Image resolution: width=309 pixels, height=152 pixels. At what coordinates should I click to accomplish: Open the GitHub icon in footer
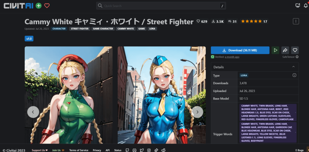point(127,150)
